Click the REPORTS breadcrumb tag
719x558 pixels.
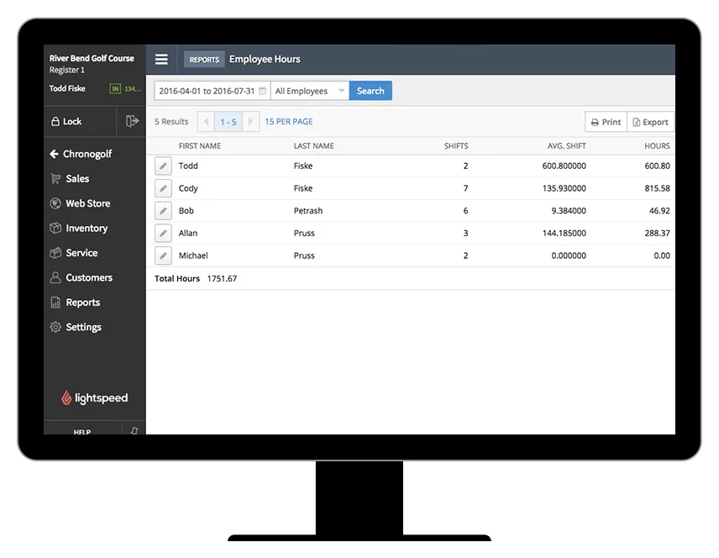point(204,60)
